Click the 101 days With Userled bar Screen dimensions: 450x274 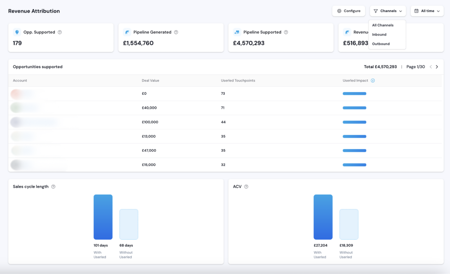[103, 217]
